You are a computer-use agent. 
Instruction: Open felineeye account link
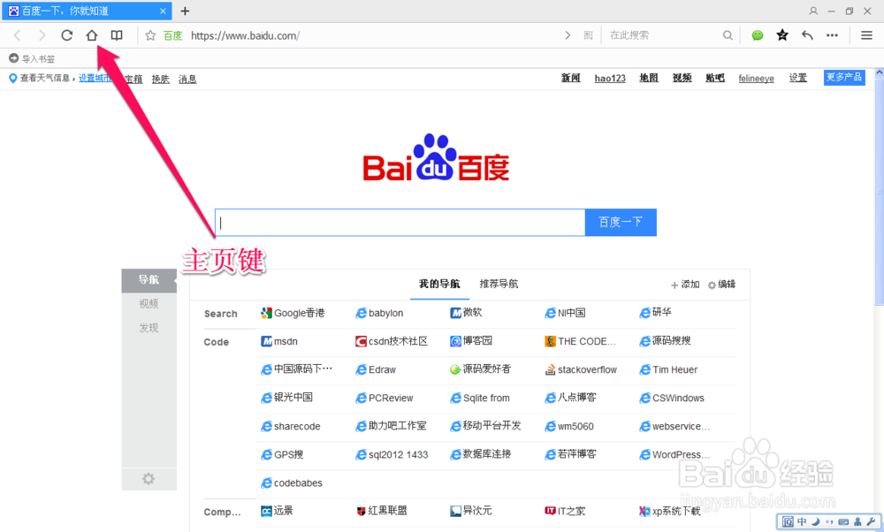click(756, 79)
